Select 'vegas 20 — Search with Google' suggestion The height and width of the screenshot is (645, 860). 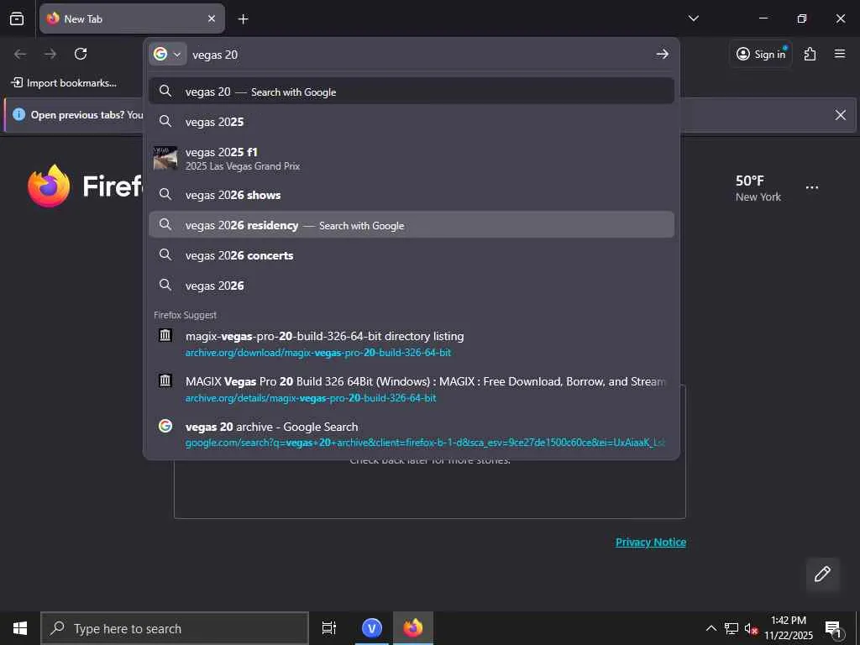pyautogui.click(x=412, y=91)
